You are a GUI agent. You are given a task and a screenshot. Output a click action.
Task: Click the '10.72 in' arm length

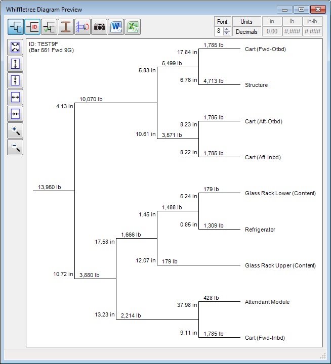pyautogui.click(x=63, y=274)
